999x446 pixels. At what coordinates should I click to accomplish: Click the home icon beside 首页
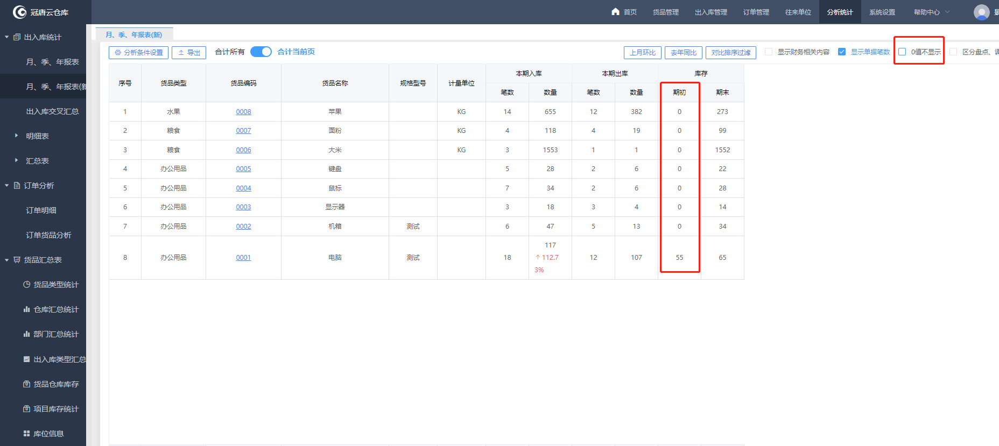[615, 11]
